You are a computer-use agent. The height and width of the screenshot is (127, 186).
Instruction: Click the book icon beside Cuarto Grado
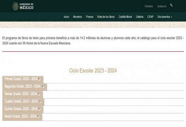click(40, 102)
